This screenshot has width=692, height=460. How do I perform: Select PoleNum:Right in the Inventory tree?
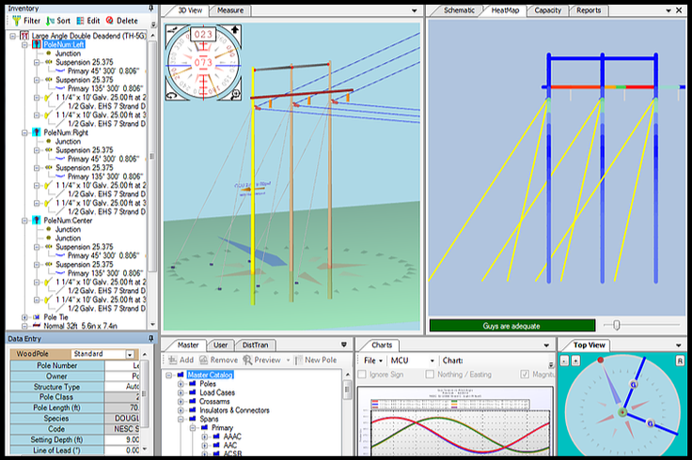click(x=65, y=132)
